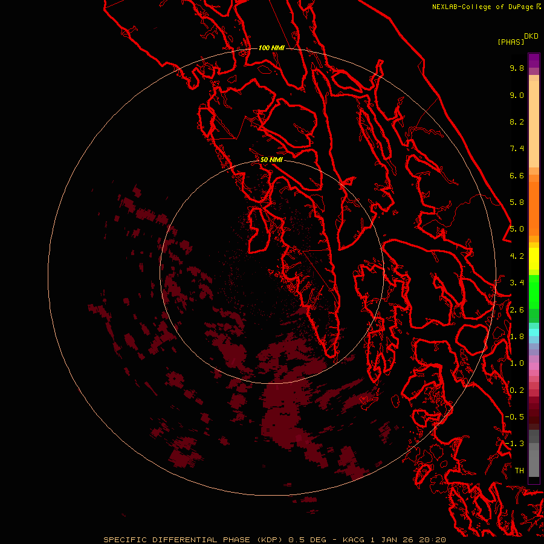
Task: Click the 'DKD' label above the color scale
Action: coord(531,36)
